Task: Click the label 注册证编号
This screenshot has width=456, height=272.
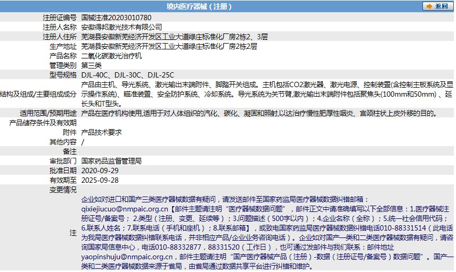Action: [x=60, y=18]
